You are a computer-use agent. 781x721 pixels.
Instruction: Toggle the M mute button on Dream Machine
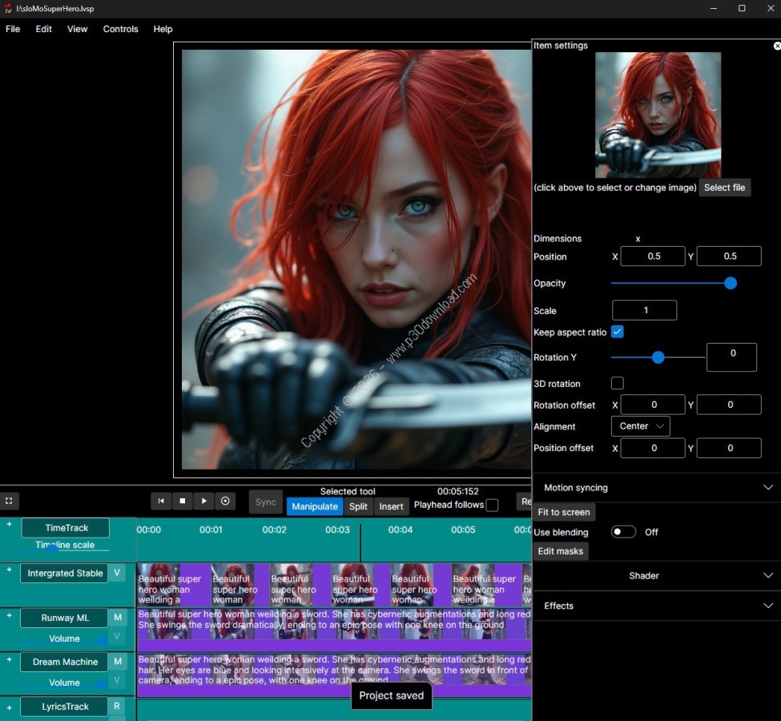click(x=118, y=662)
